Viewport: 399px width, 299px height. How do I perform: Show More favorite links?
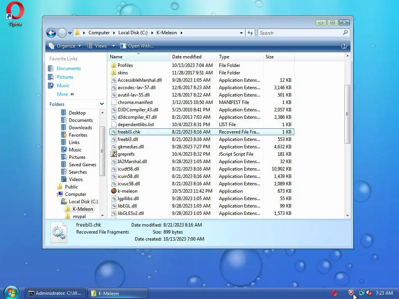pos(65,94)
